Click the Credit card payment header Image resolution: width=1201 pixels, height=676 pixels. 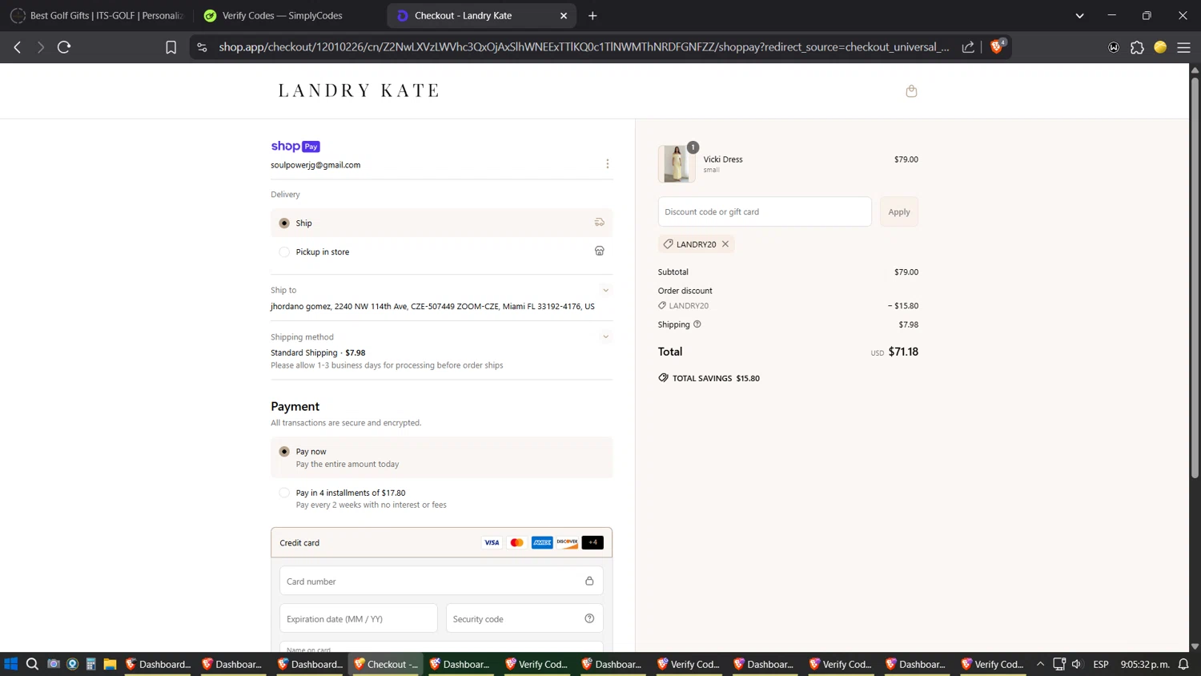click(x=441, y=542)
